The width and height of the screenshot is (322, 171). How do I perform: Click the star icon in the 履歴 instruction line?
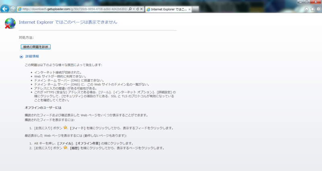[65, 147]
